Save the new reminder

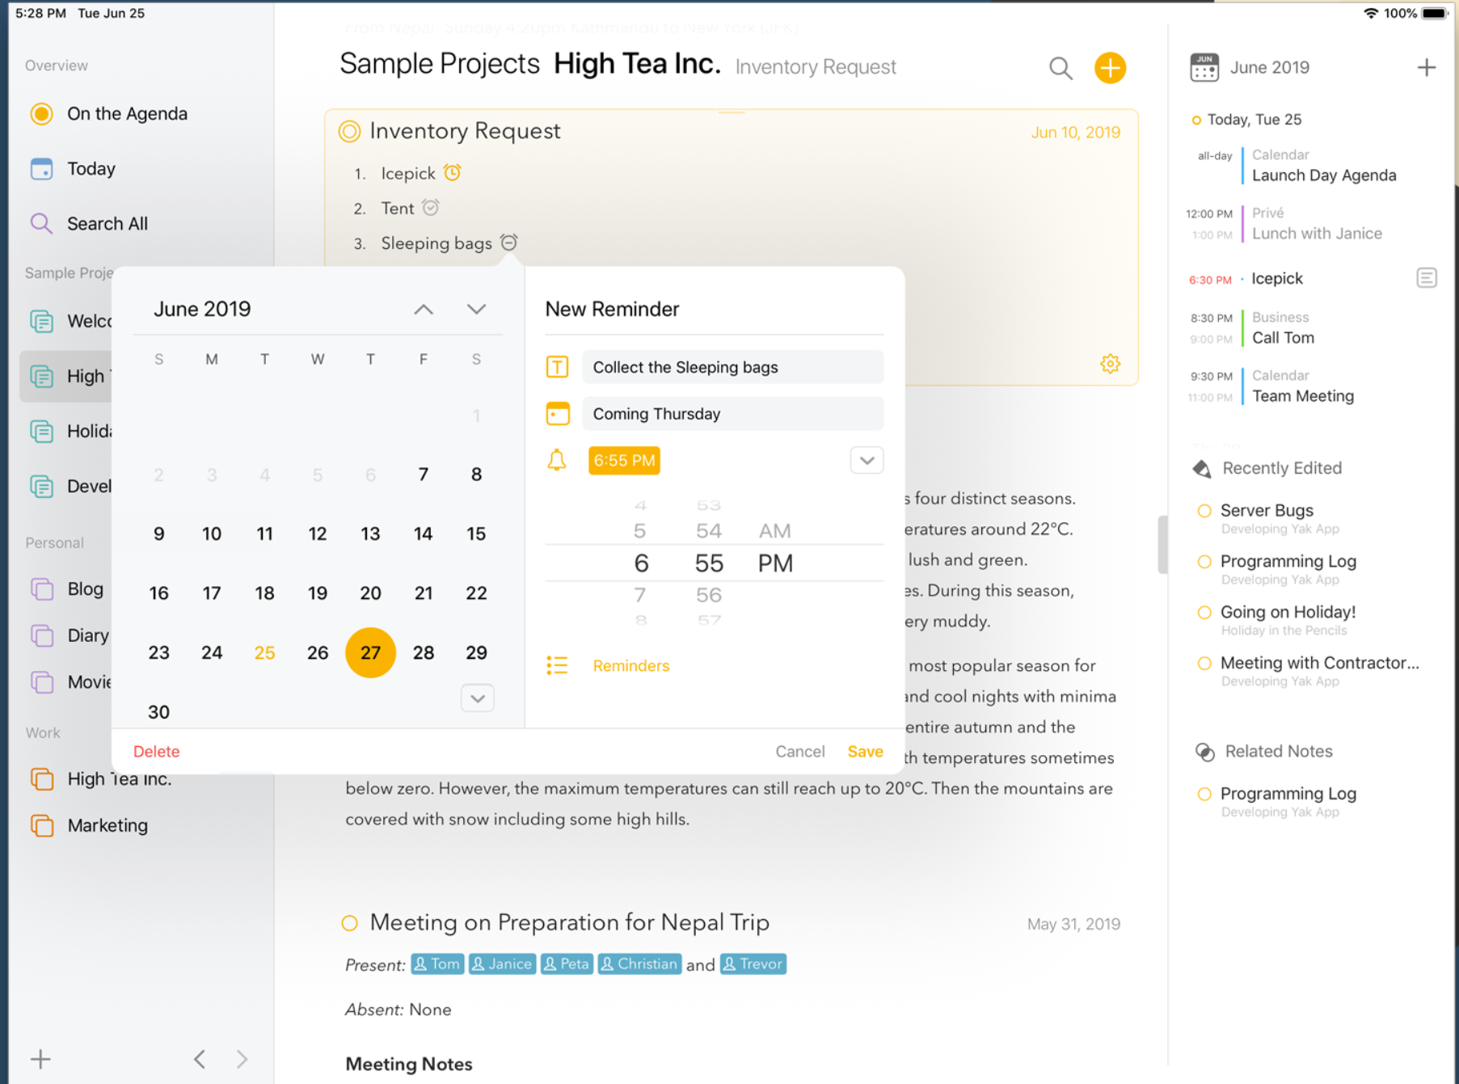(x=864, y=752)
